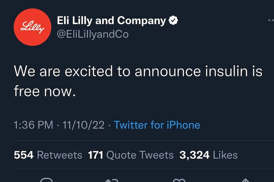Click the @EliLillyandCo handle
The height and width of the screenshot is (182, 274).
[x=92, y=34]
